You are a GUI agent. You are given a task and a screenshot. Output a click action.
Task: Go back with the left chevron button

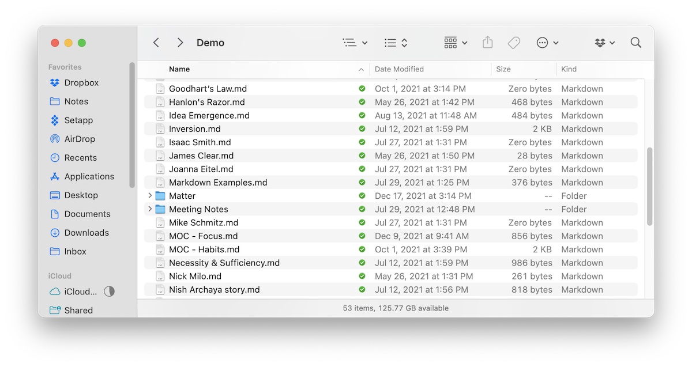(156, 43)
